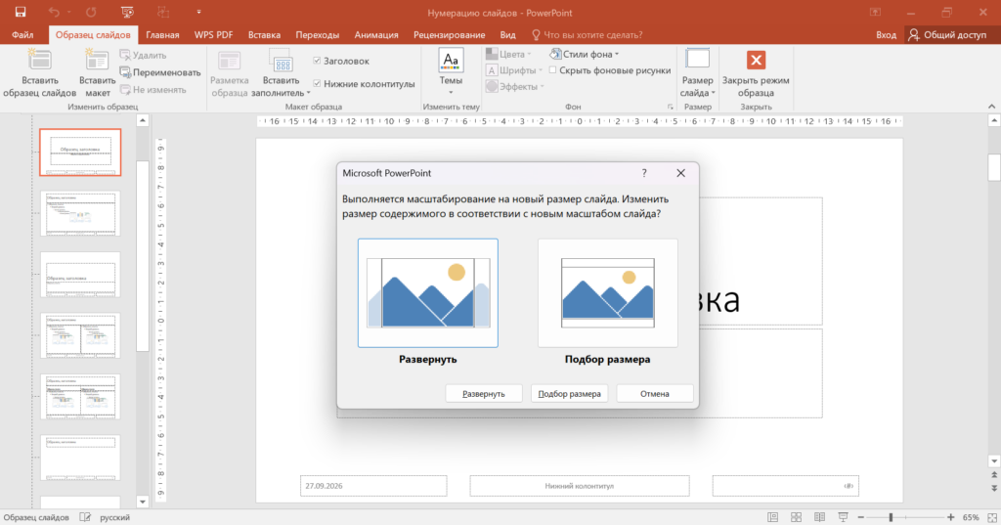Switch to Вид tab
This screenshot has height=525, width=1001.
coord(507,34)
